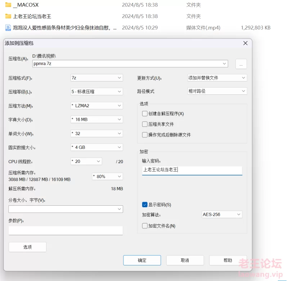Click the browse (...) button

(241, 64)
